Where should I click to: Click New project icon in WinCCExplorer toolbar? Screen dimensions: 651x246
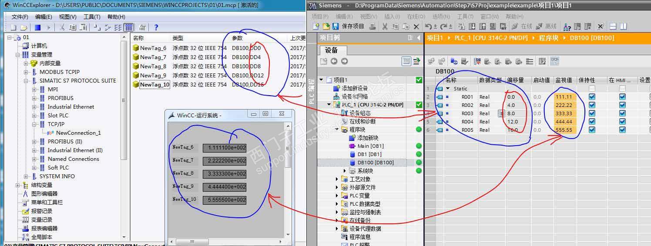click(13, 27)
